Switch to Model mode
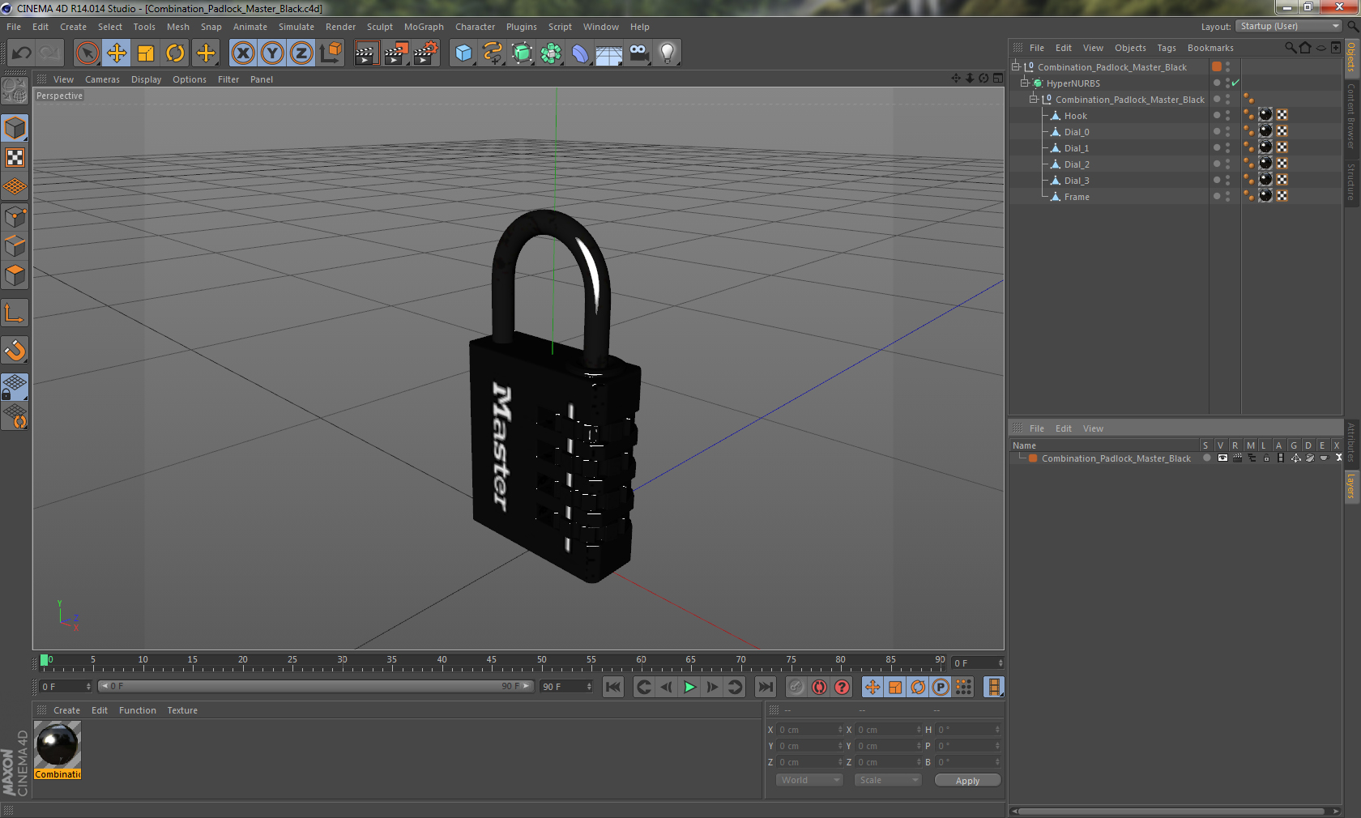Screen dimensions: 1361x818 tap(15, 128)
